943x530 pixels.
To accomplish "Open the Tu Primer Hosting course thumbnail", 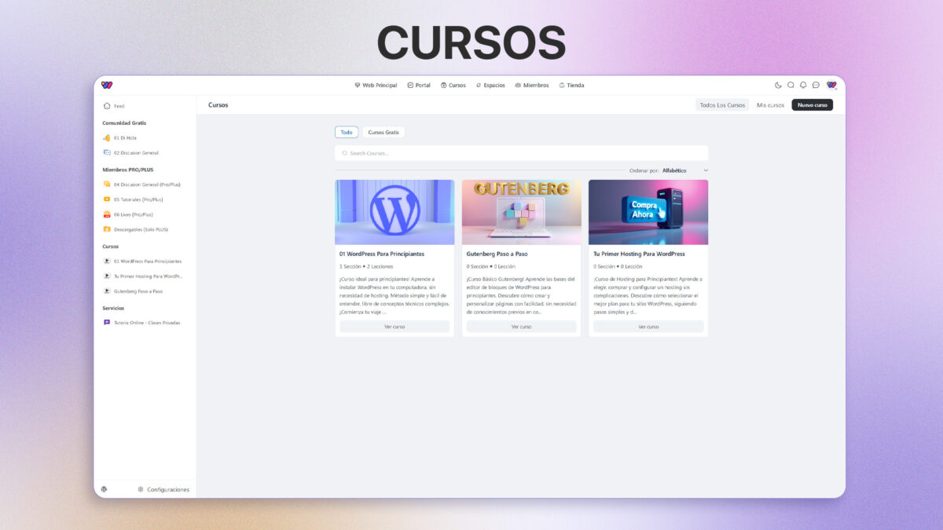I will (x=648, y=212).
